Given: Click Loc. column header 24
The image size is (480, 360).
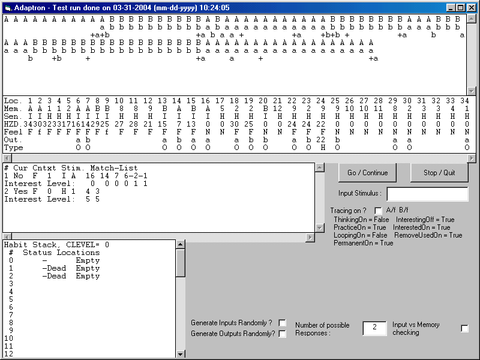Looking at the screenshot, I should click(x=320, y=101).
